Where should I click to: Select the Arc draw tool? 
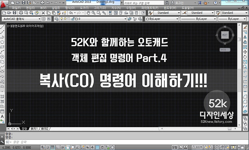[2, 52]
